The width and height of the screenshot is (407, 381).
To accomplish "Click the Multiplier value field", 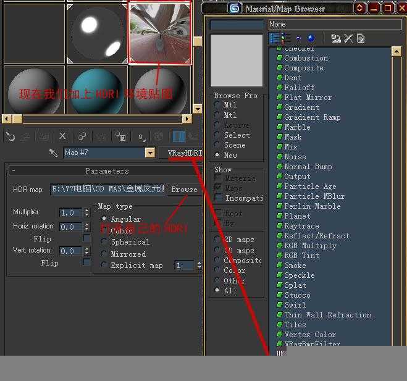I will [x=70, y=212].
